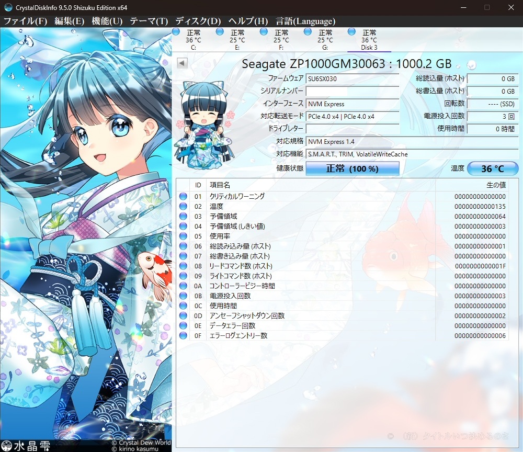This screenshot has width=523, height=452.
Task: Click status orb for 03 予備領域 row
Action: coord(183,216)
